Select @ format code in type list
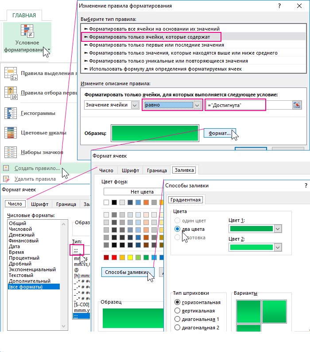The width and height of the screenshot is (310, 352). point(81,270)
